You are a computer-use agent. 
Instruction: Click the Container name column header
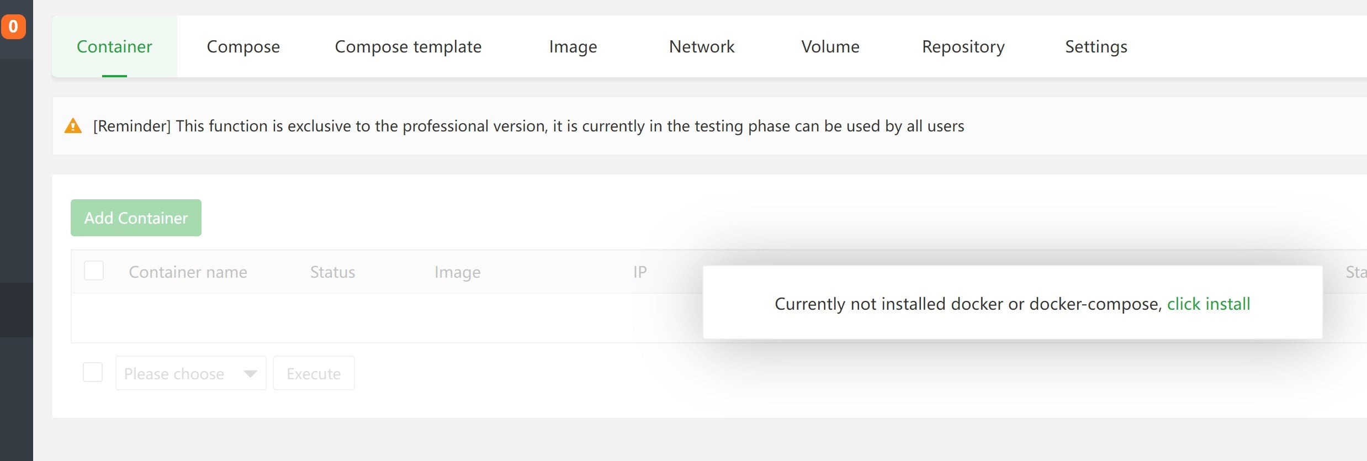188,272
